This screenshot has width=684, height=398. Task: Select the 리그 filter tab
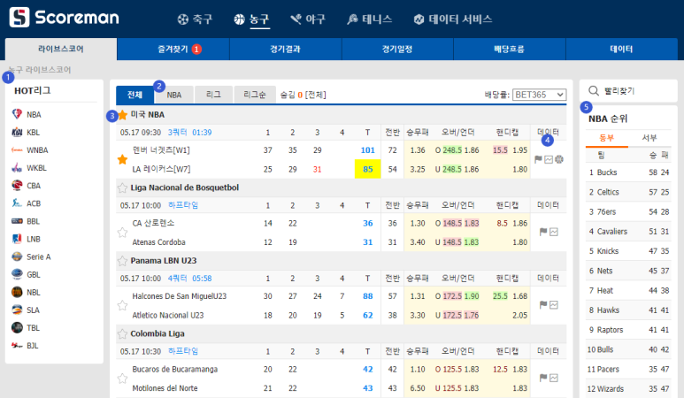[x=213, y=95]
